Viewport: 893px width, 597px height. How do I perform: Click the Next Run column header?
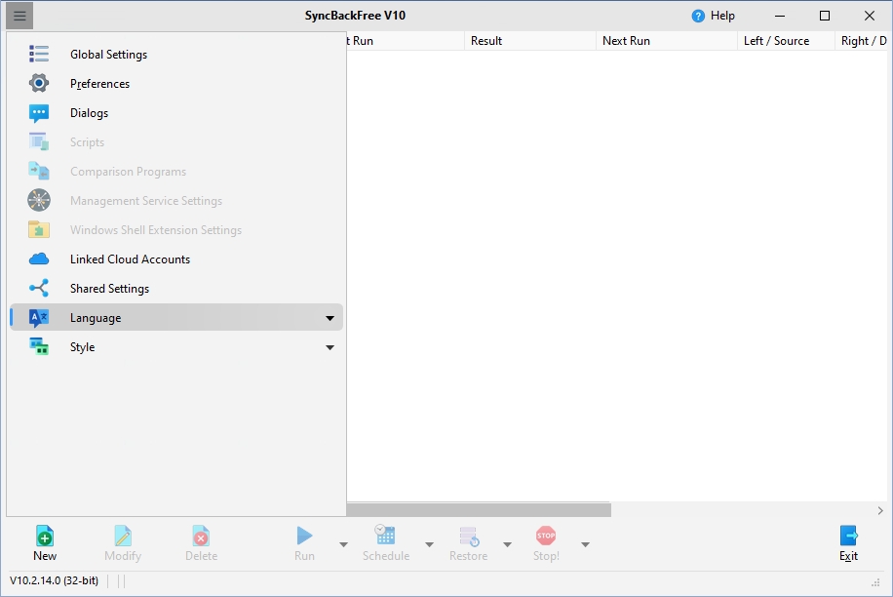(x=626, y=41)
